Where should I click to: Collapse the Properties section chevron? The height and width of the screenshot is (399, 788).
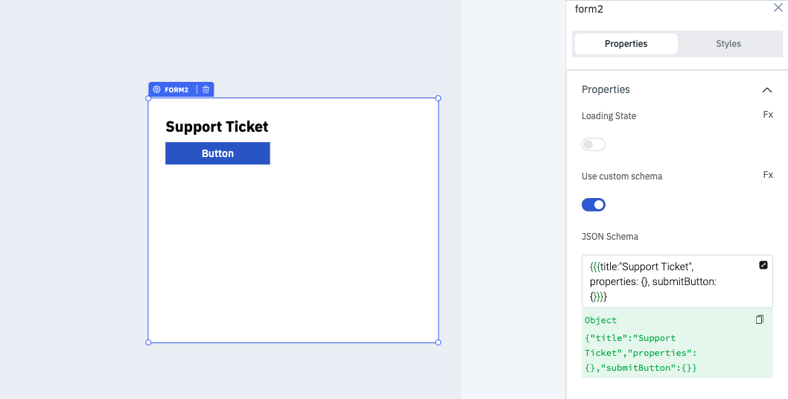point(767,90)
